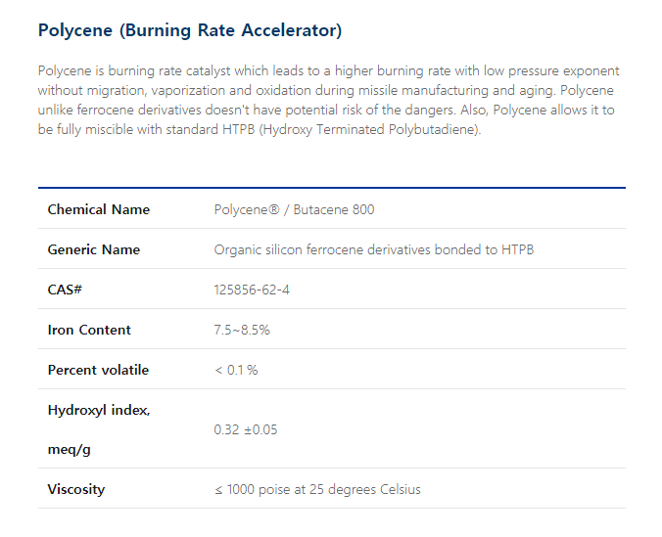Select the < 0.1 % volatile value
Viewport: 662px width, 537px height.
click(x=236, y=370)
